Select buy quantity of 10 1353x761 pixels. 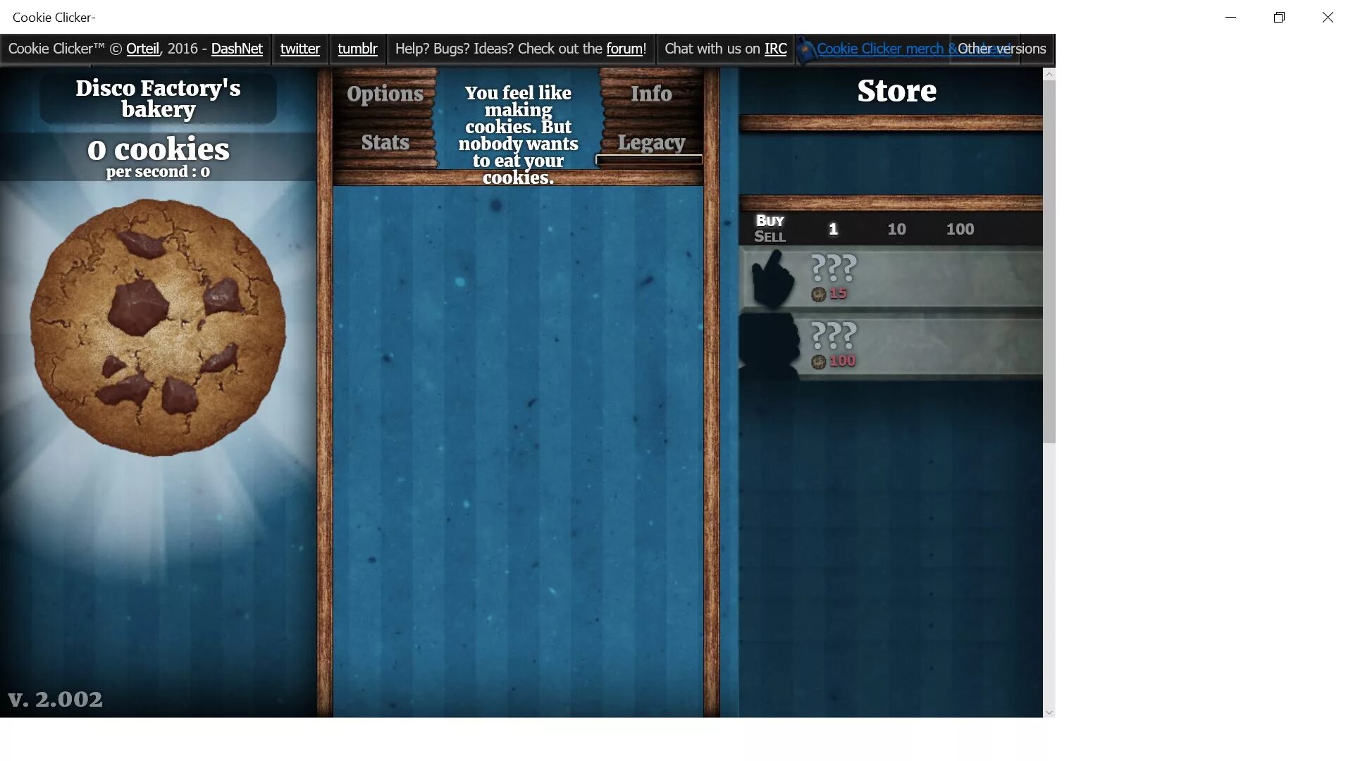tap(897, 228)
